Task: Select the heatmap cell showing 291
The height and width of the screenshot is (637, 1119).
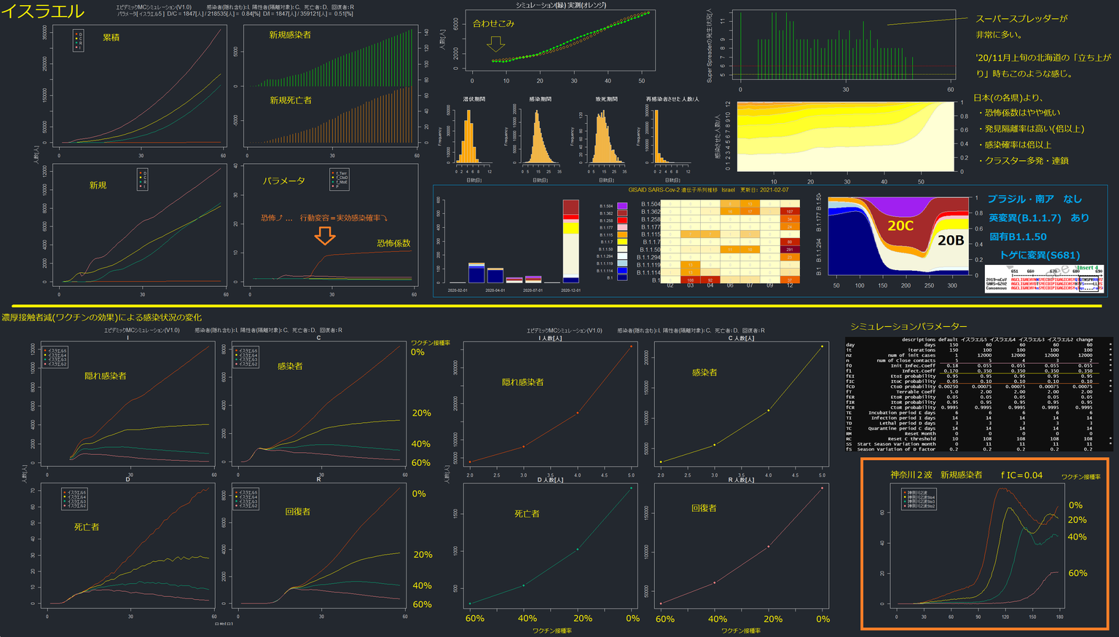Action: (790, 250)
